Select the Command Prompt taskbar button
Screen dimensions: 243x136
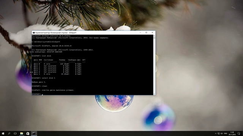coord(34,133)
